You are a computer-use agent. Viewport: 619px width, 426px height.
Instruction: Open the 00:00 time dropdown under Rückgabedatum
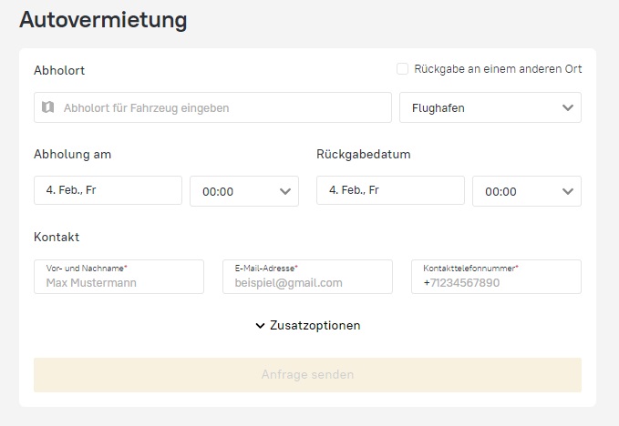pos(526,191)
